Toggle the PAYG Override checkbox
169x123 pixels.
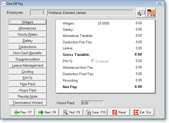tap(93, 62)
